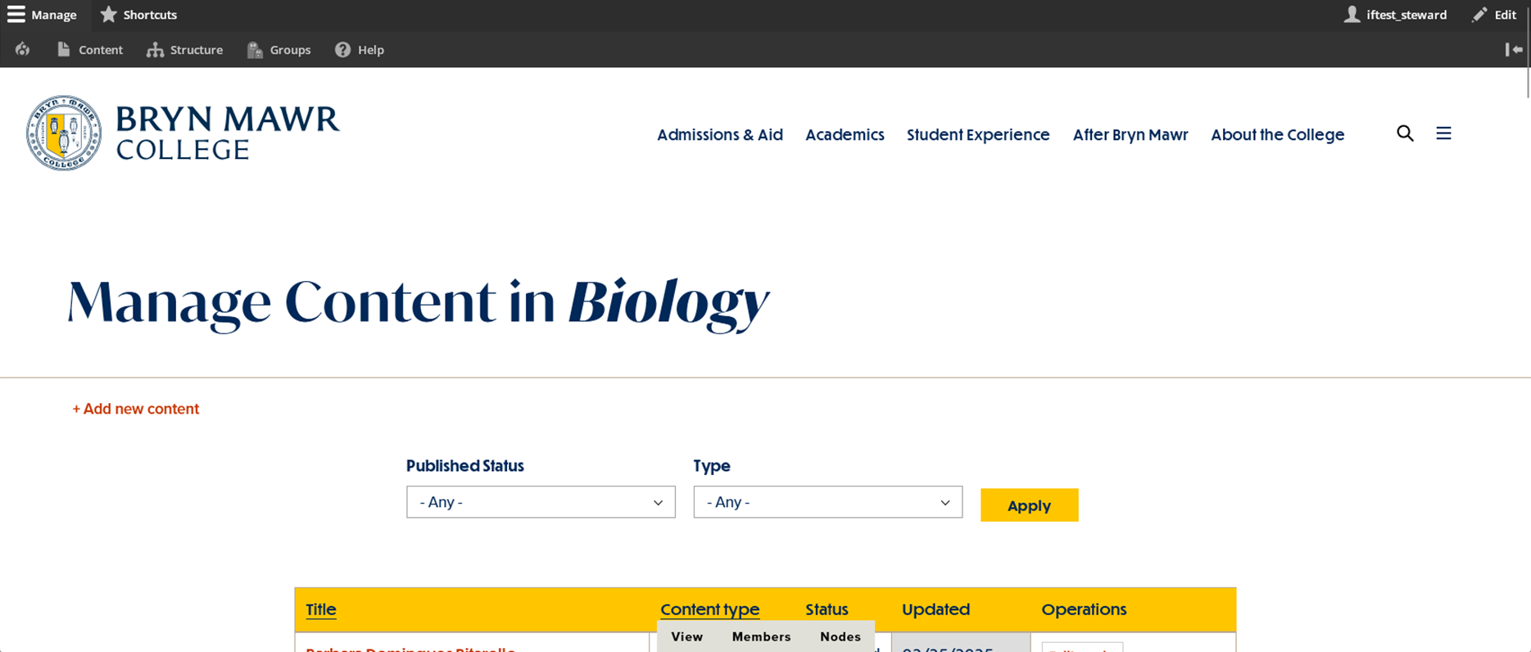
Task: Click the Status column header
Action: coord(827,609)
